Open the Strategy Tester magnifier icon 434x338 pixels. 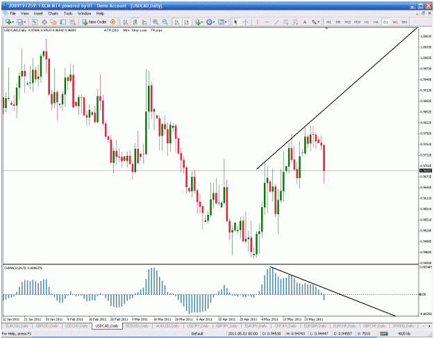click(72, 22)
